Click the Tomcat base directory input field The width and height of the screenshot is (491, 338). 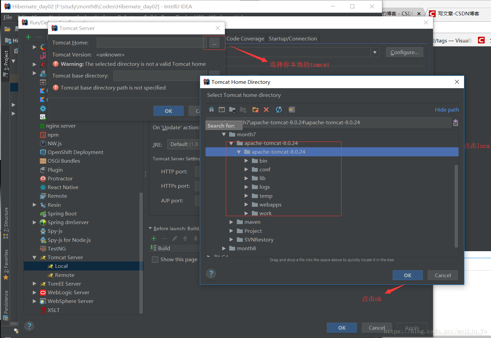coord(160,76)
